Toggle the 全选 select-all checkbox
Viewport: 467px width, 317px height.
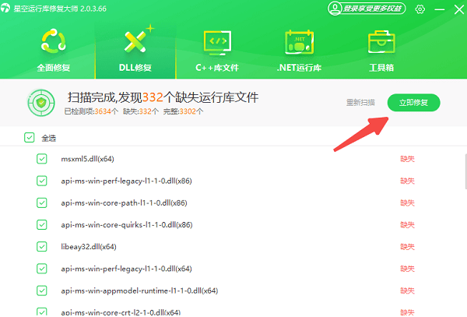coord(30,138)
